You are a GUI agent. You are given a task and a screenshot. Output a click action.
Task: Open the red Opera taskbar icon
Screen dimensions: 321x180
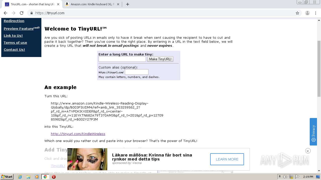54,177
